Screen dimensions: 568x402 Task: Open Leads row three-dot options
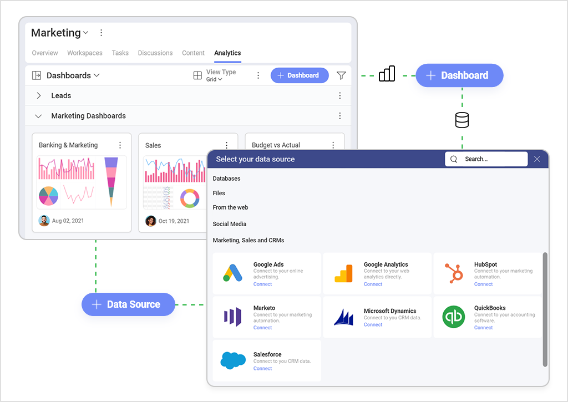340,96
